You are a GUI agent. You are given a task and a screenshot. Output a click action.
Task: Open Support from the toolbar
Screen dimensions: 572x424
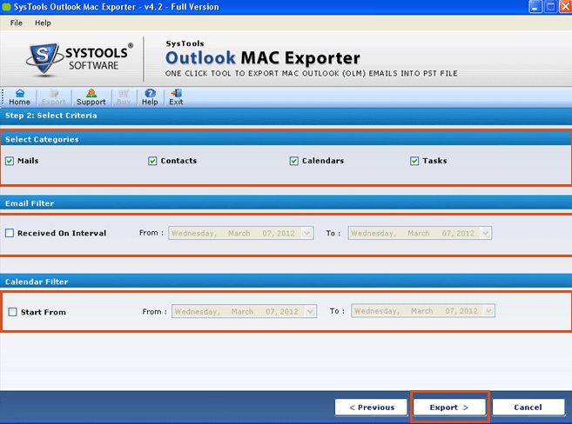91,97
